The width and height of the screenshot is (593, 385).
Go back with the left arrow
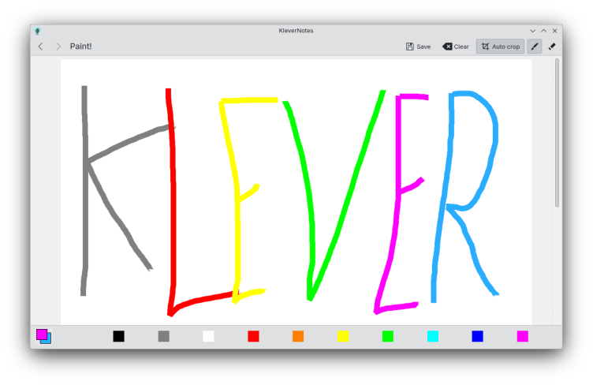click(x=41, y=47)
